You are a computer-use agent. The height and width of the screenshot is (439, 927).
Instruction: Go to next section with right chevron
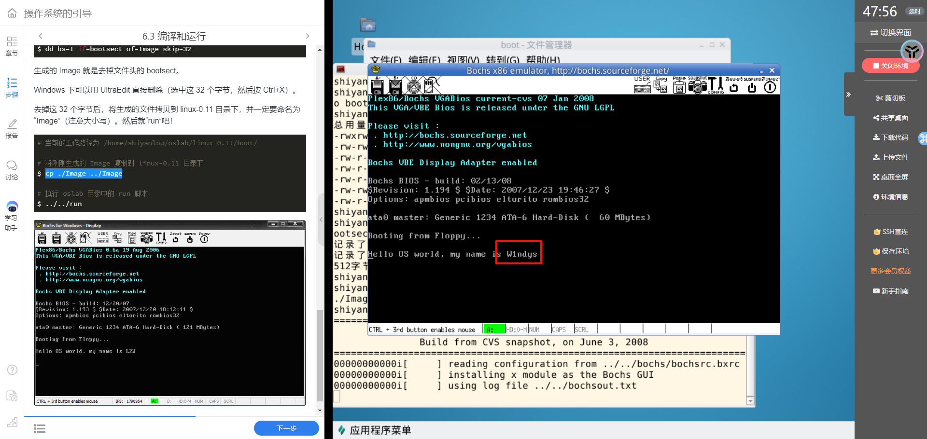pos(308,36)
